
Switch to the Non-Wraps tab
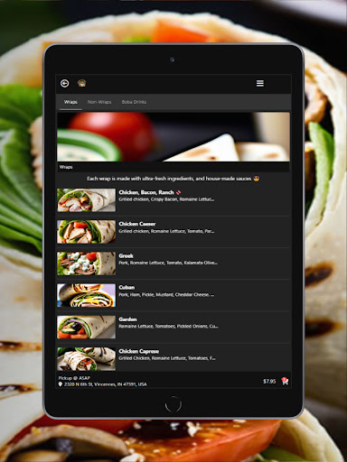(99, 102)
